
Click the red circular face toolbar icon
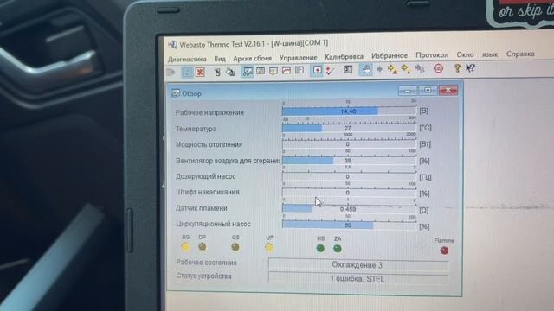tap(438, 68)
